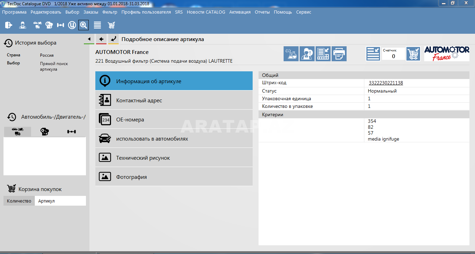Click barcode link 3322230221138
Screen dimensions: 475x254
[386, 83]
